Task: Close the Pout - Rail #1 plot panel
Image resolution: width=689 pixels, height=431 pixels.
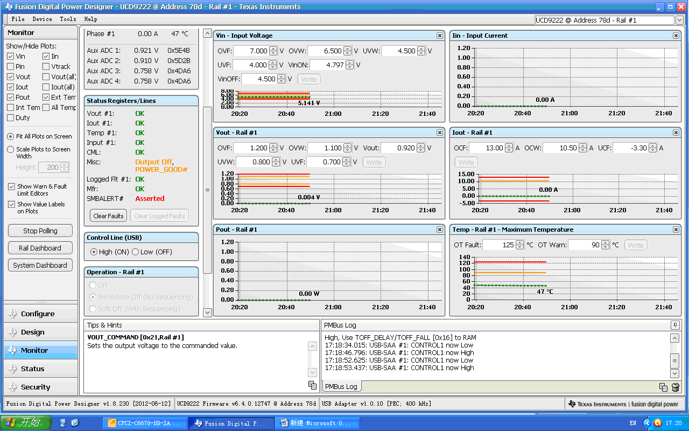Action: pyautogui.click(x=440, y=230)
